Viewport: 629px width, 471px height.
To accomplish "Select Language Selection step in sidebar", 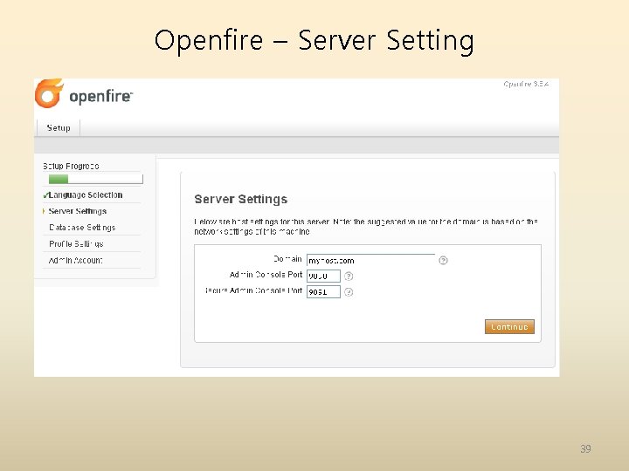I will click(x=86, y=195).
